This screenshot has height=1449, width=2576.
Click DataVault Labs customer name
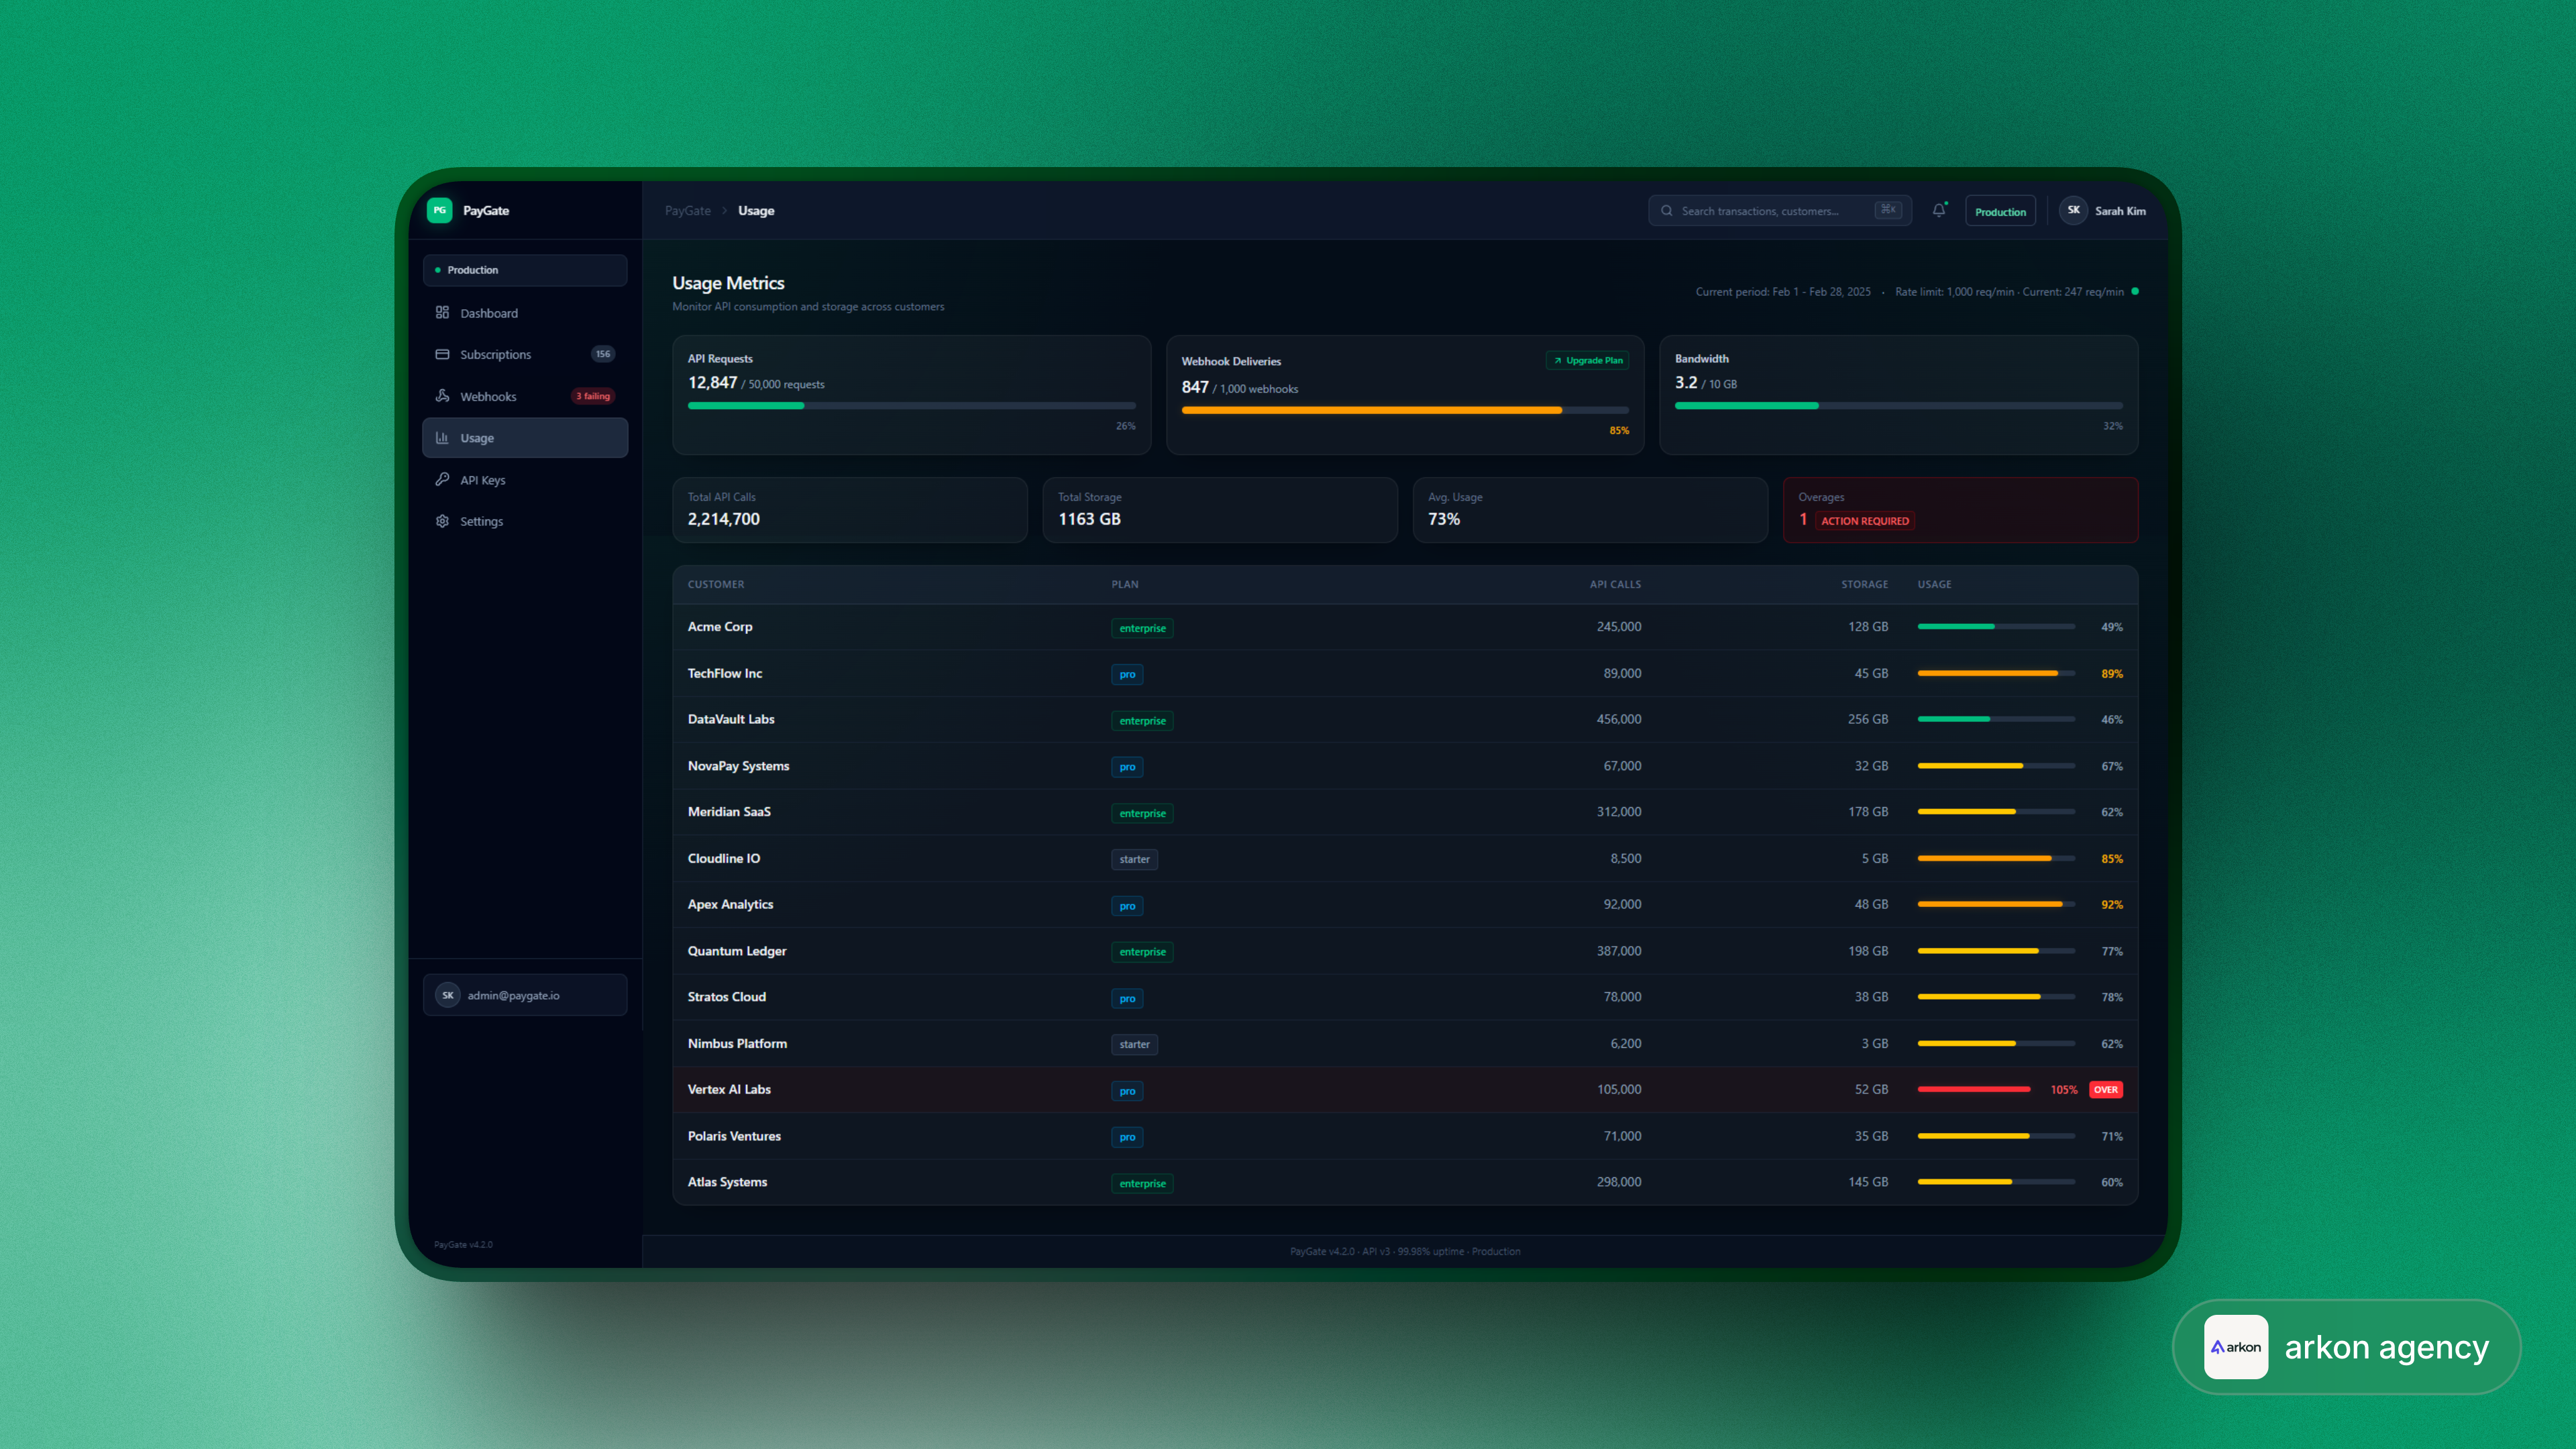click(731, 719)
